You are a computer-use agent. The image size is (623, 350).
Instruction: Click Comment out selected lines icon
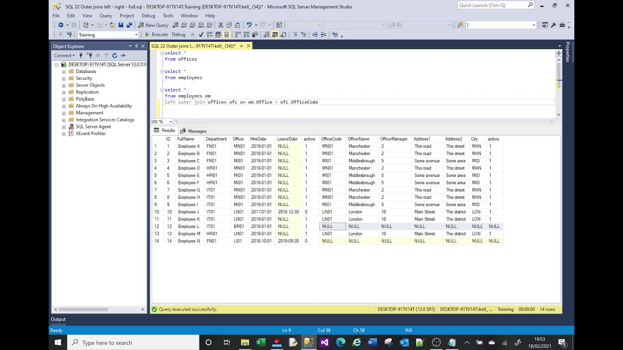tap(295, 35)
